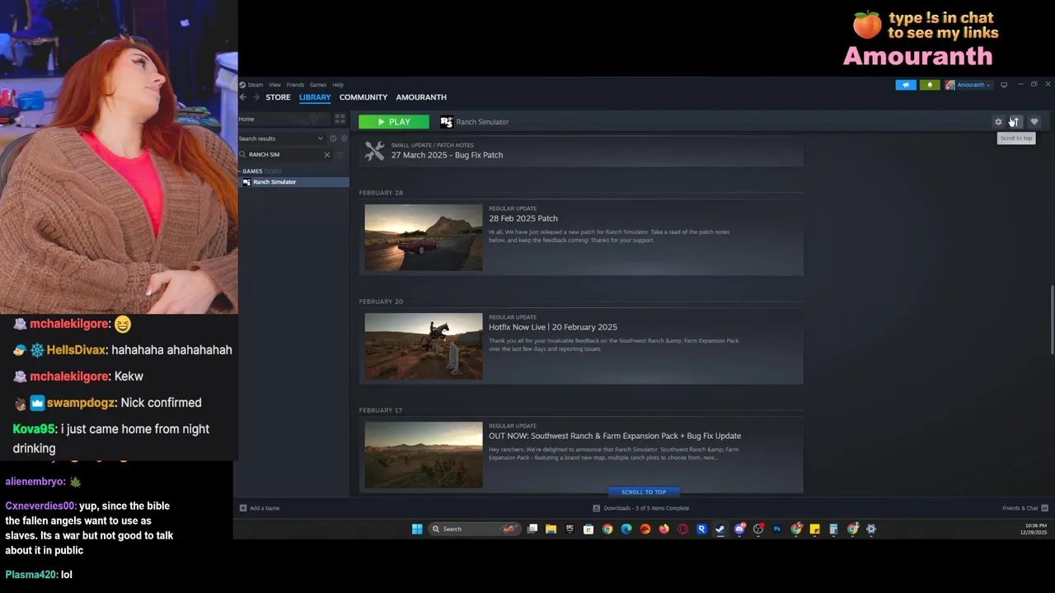Toggle the ready-to-play filter icon
The image size is (1055, 593).
tap(344, 138)
